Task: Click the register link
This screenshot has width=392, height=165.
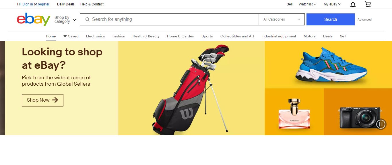Action: point(44,4)
